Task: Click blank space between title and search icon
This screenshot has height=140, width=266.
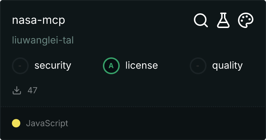Action: pyautogui.click(x=129, y=20)
